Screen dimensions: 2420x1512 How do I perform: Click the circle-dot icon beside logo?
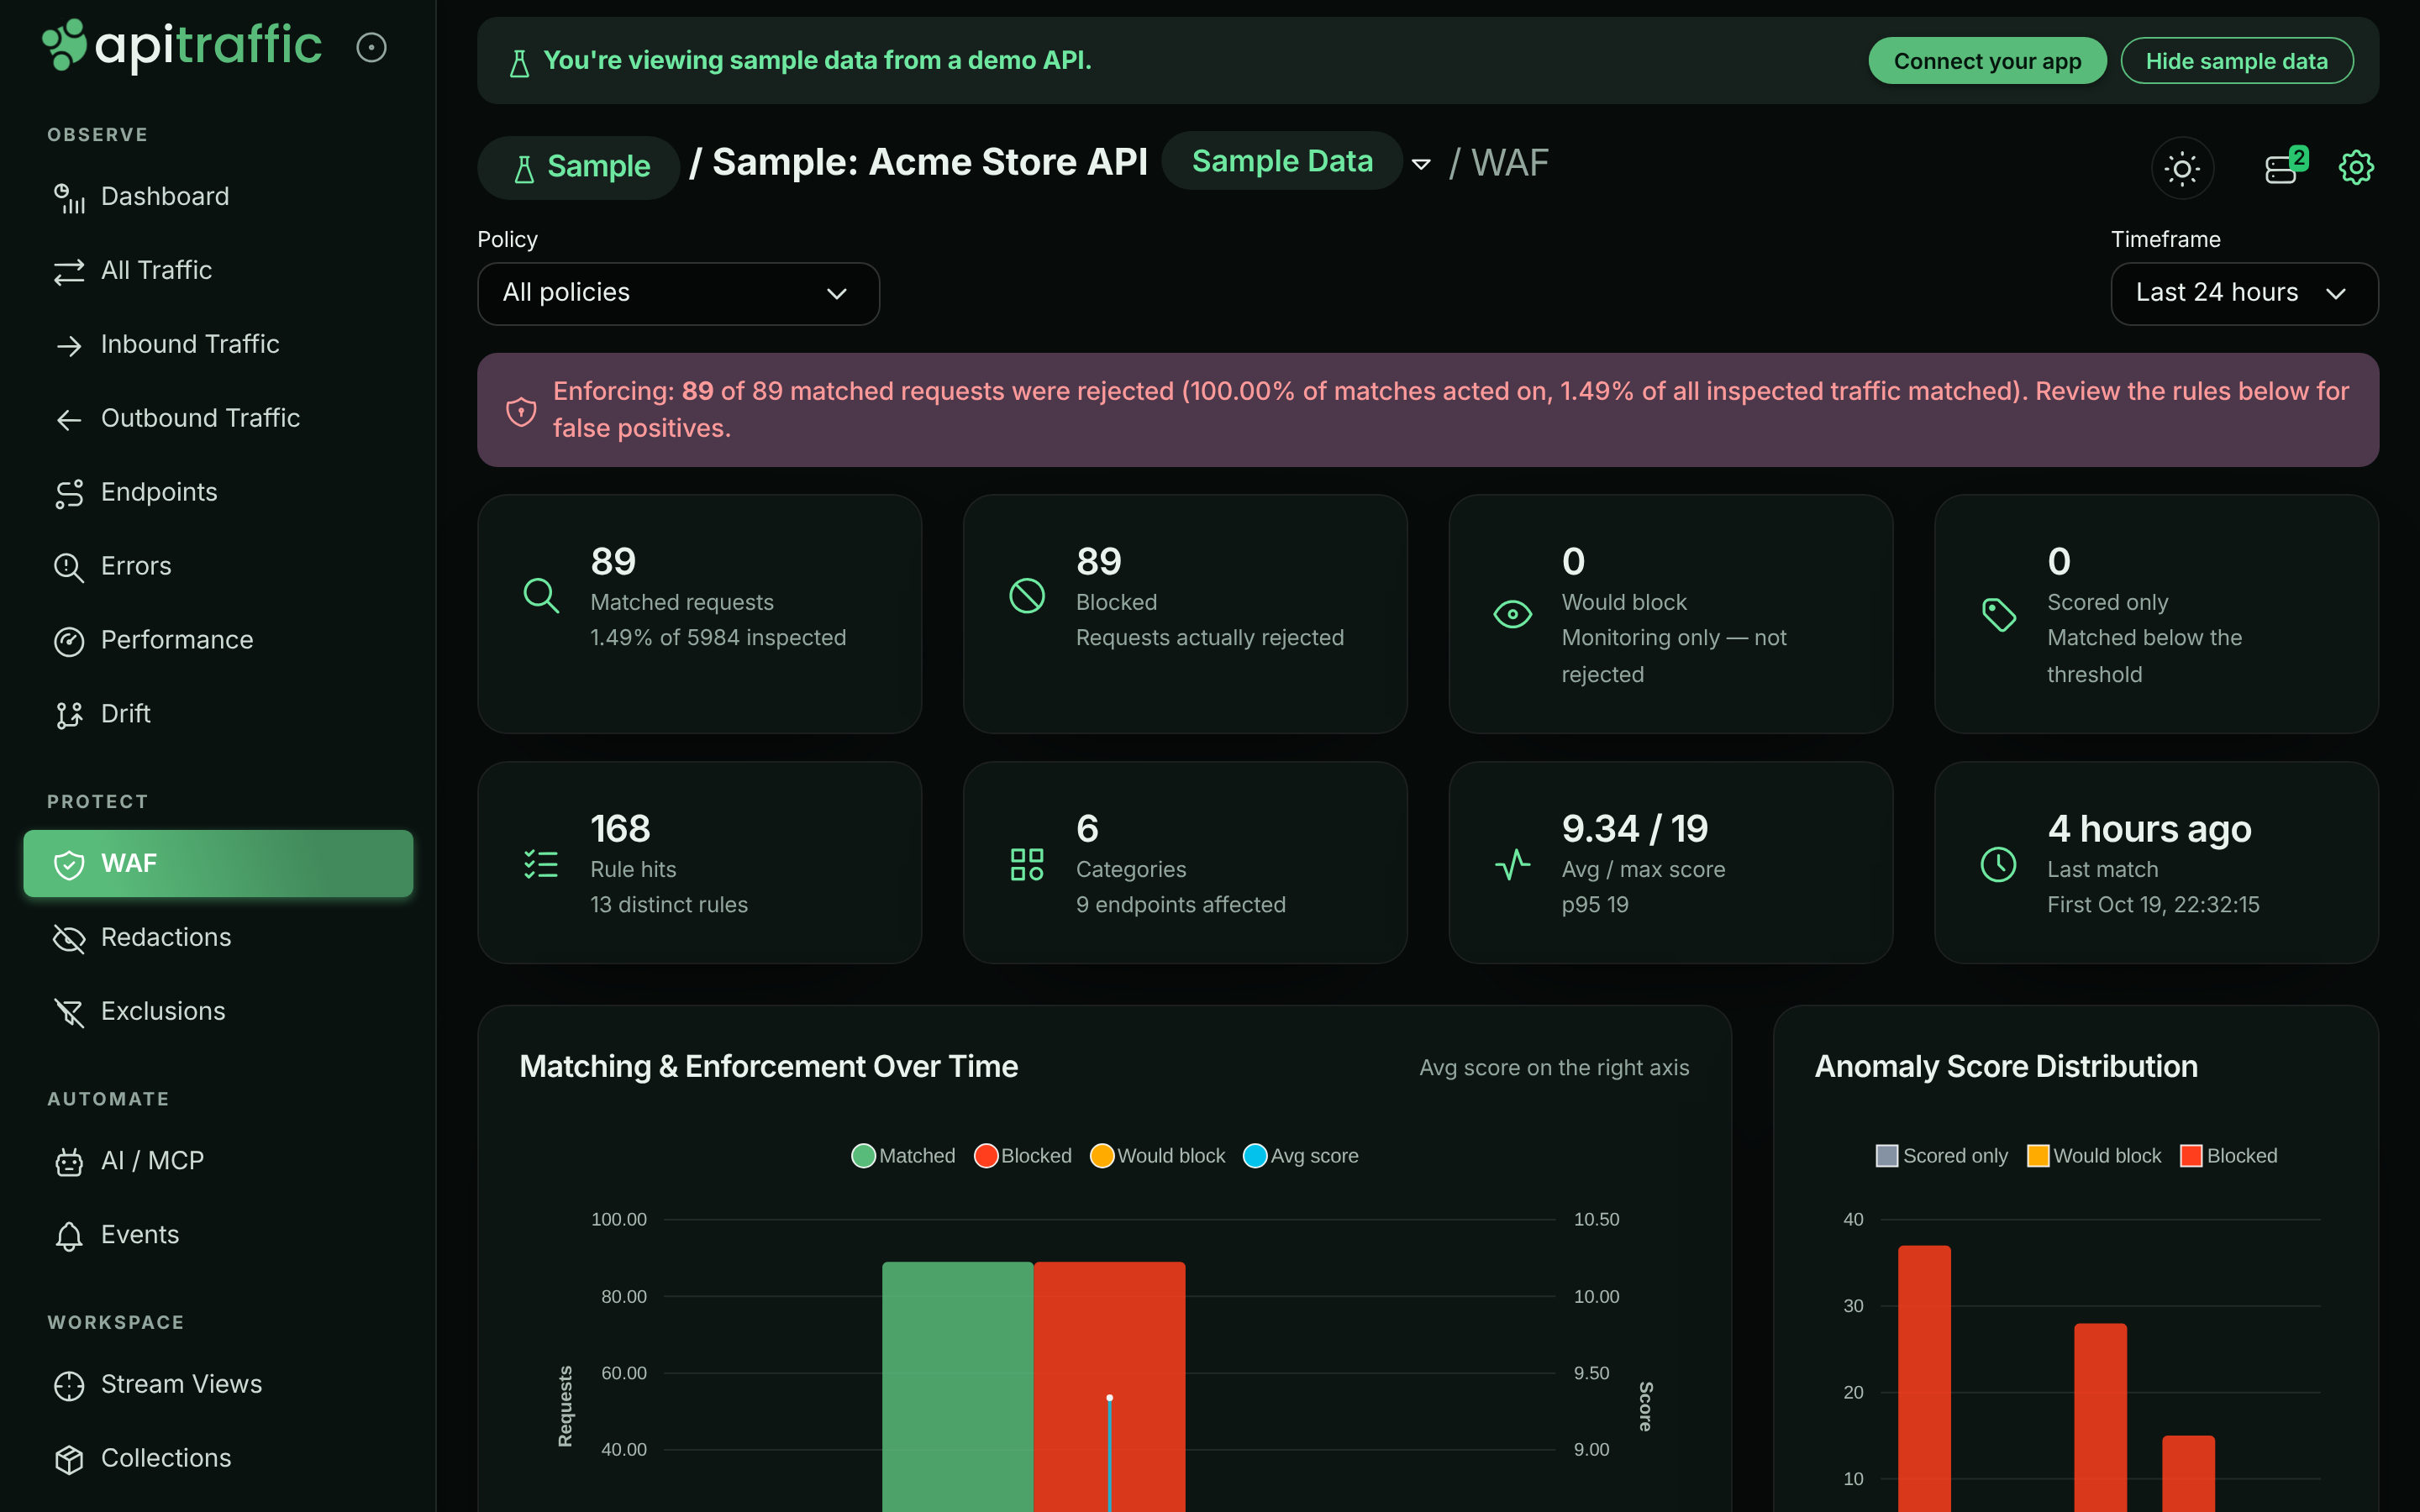[371, 47]
